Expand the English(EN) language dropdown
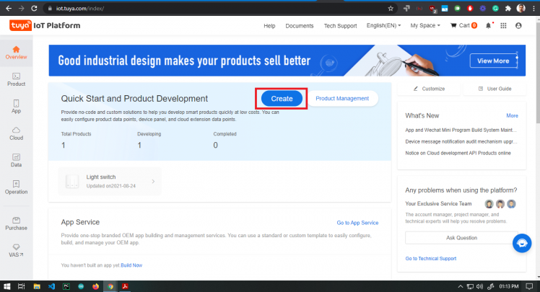 click(x=383, y=25)
